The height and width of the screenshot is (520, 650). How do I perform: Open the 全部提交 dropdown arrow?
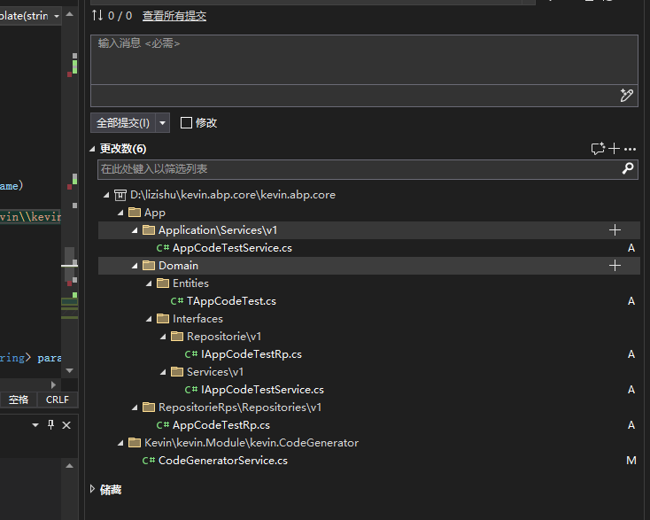point(163,123)
